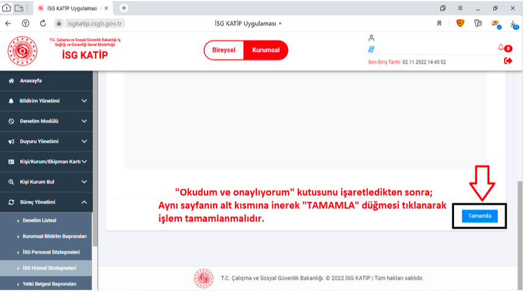Open browser downloads icon
Screen dimensions: 523x292
513,23
